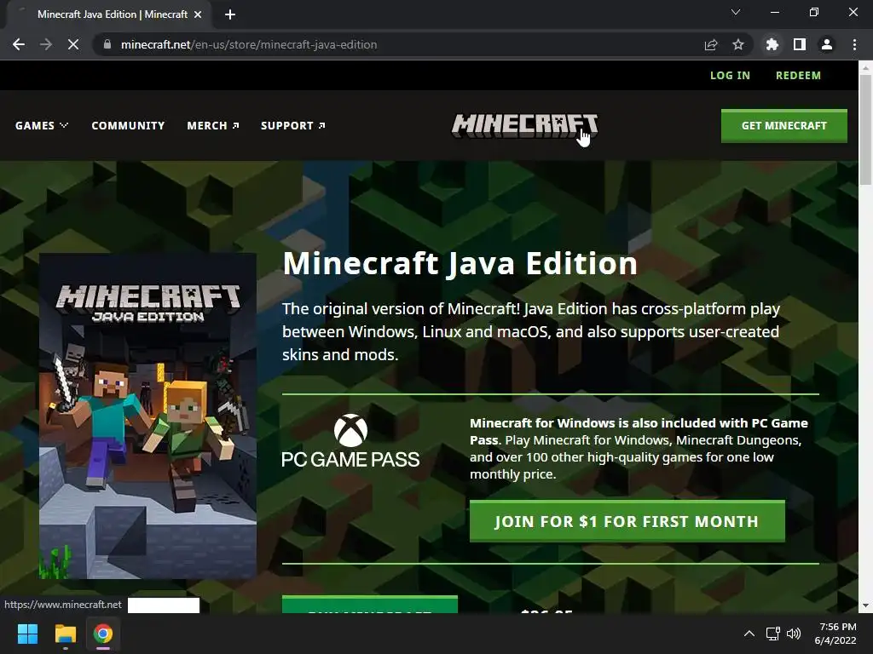873x654 pixels.
Task: Share this page using the share icon
Action: [711, 44]
